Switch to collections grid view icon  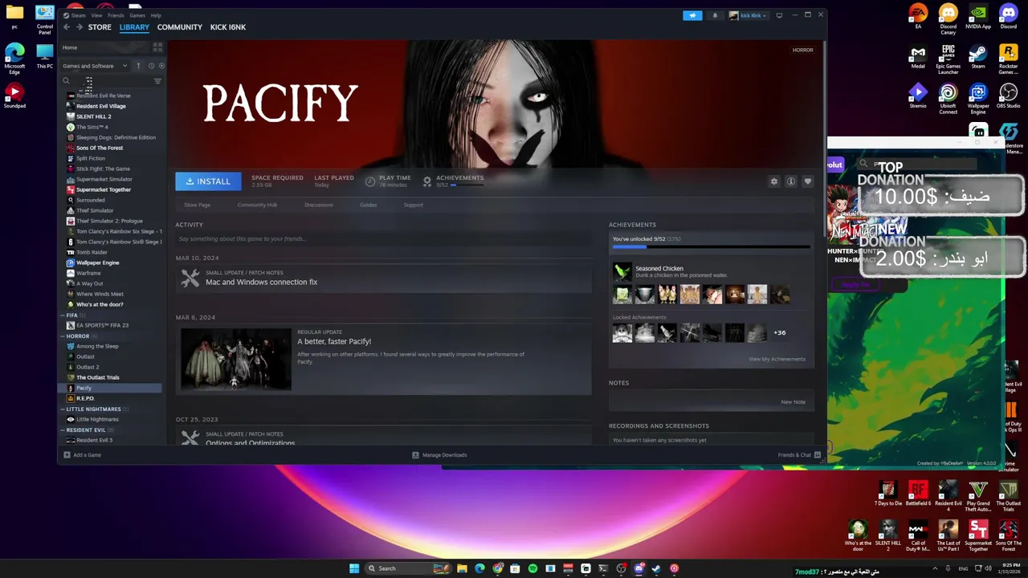coord(159,47)
